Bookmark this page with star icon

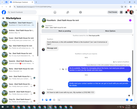(125, 7)
